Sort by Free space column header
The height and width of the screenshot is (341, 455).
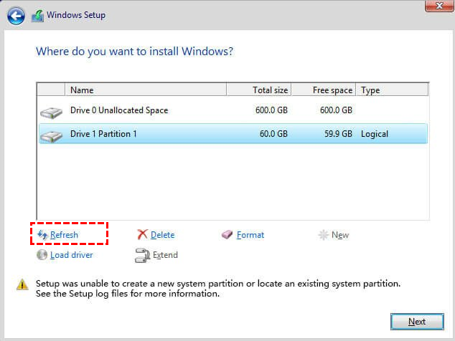click(x=324, y=90)
